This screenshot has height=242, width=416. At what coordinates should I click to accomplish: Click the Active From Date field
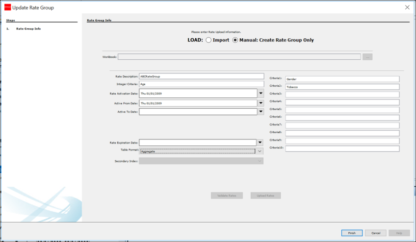[x=198, y=103]
